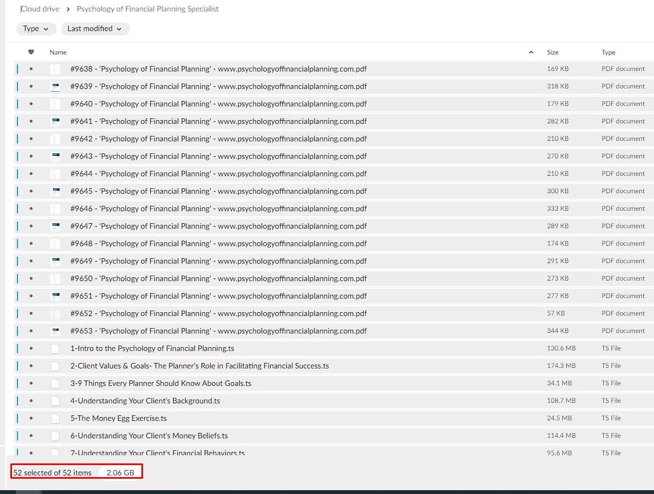Select 2-Client Values & Goals file row
This screenshot has height=494, width=654.
[199, 366]
